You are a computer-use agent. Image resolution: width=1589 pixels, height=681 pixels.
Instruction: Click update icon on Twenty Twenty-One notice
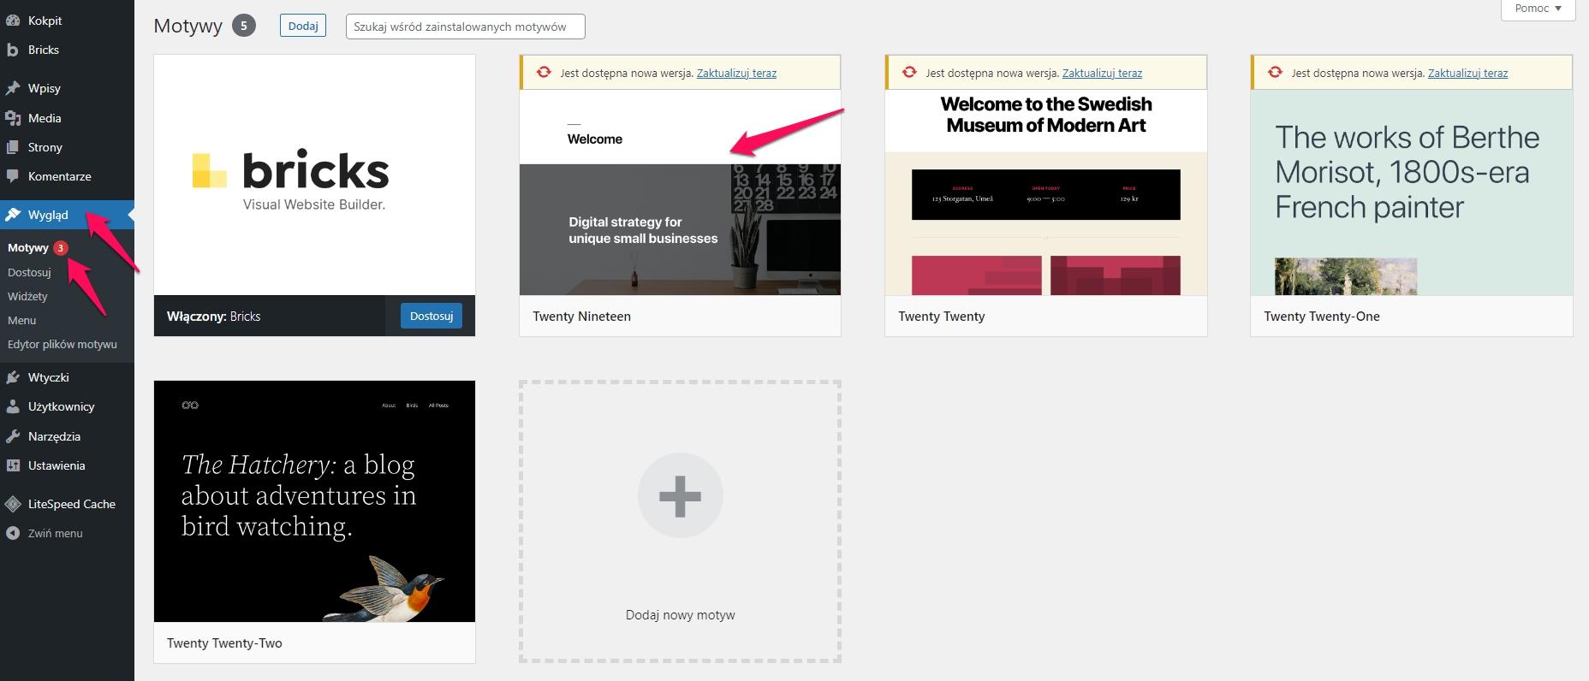(1275, 73)
